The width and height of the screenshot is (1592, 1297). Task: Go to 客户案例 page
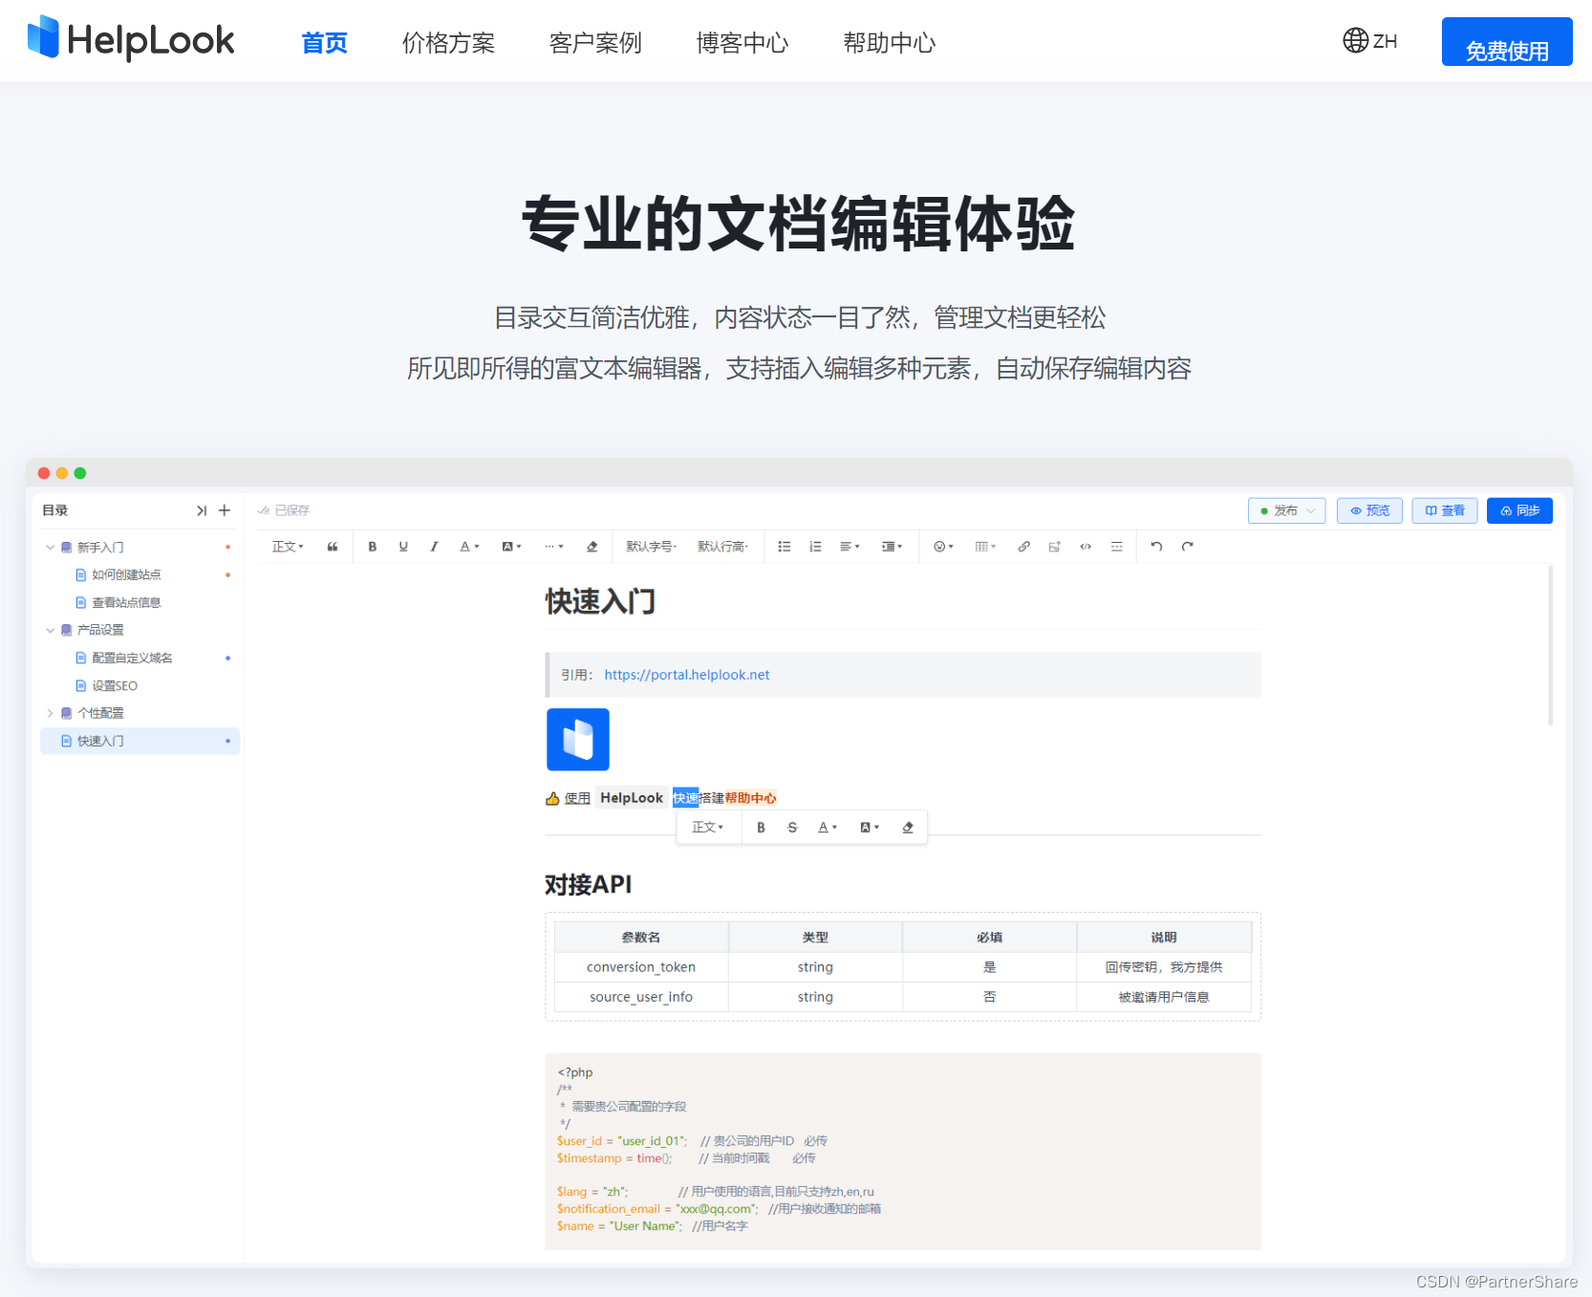595,43
